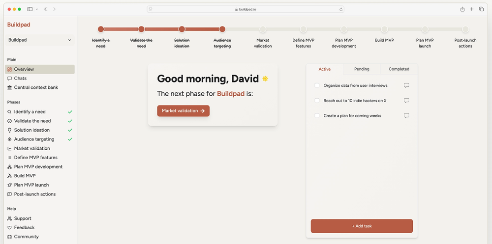
Task: Click the Audience targeting progress step dot
Action: 222,29
